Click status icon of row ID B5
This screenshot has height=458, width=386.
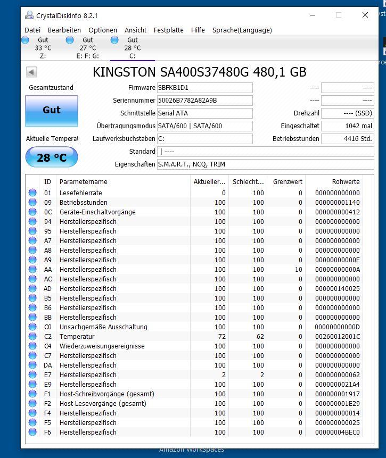pyautogui.click(x=32, y=298)
